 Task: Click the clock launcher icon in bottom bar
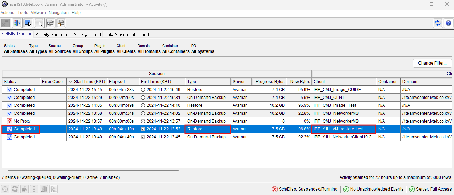tap(5, 189)
